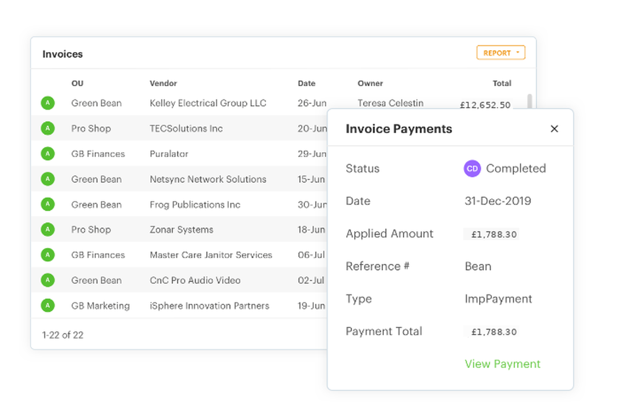Image resolution: width=637 pixels, height=405 pixels.
Task: Click GB Finances in the Puralator row
Action: (98, 154)
